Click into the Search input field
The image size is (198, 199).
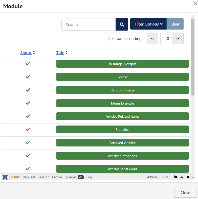[x=89, y=24]
